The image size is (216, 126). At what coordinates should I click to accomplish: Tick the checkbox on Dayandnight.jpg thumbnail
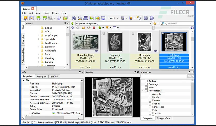coord(74,33)
